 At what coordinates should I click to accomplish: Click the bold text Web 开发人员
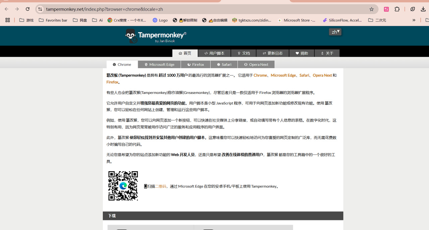[183, 155]
